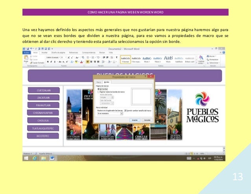Click Reemplazar in Edición group

(212, 59)
